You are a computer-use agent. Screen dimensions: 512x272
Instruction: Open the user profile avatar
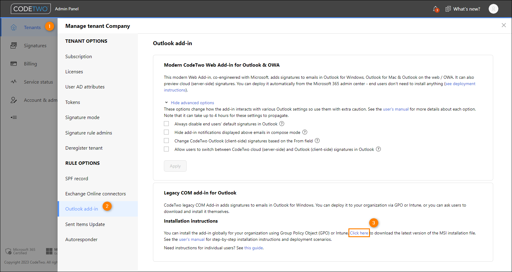click(493, 9)
